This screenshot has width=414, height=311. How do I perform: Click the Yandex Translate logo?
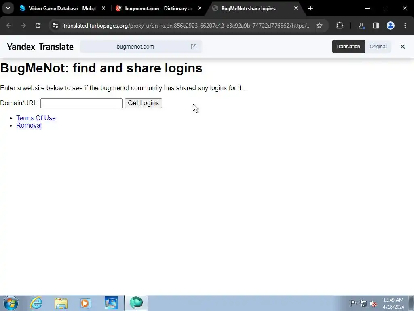[40, 47]
